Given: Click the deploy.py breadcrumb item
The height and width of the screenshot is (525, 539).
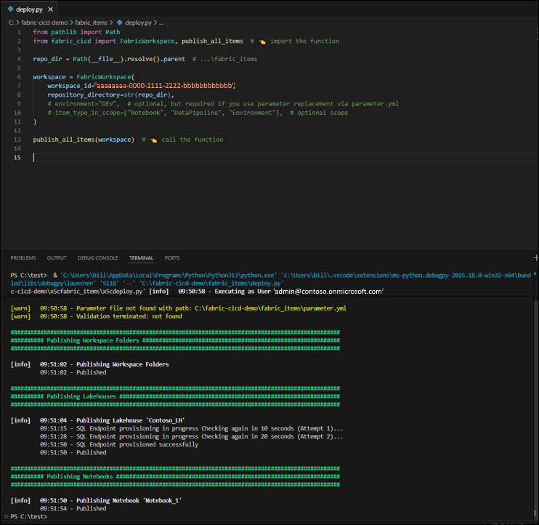Looking at the screenshot, I should click(x=138, y=23).
